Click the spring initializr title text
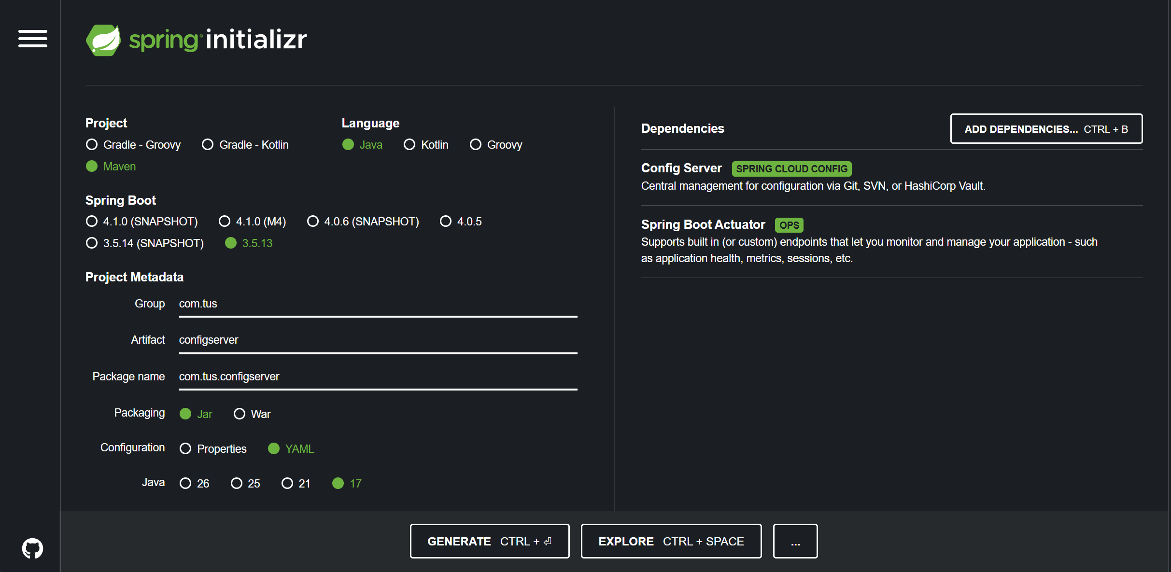Image resolution: width=1171 pixels, height=572 pixels. click(x=218, y=40)
